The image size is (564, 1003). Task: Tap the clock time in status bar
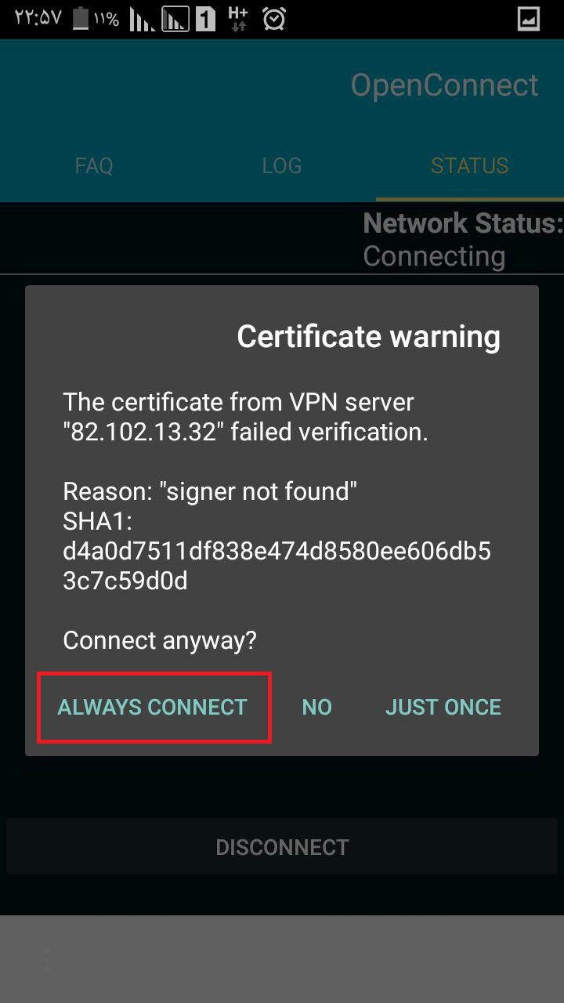pyautogui.click(x=38, y=19)
